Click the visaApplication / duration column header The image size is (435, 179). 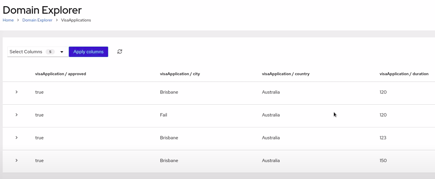[404, 74]
